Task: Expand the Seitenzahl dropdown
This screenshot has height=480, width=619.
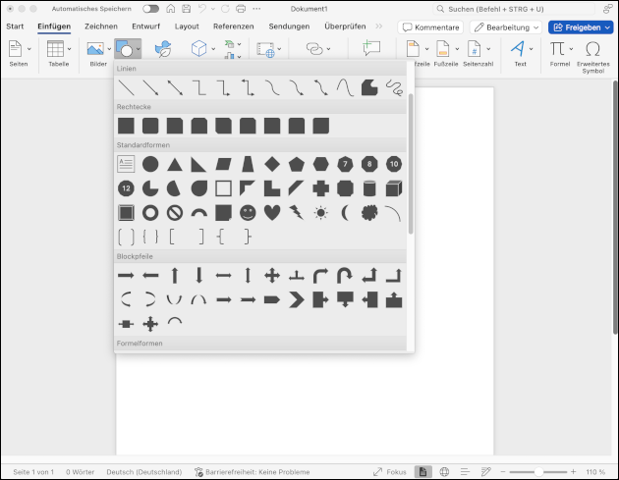Action: tap(488, 49)
